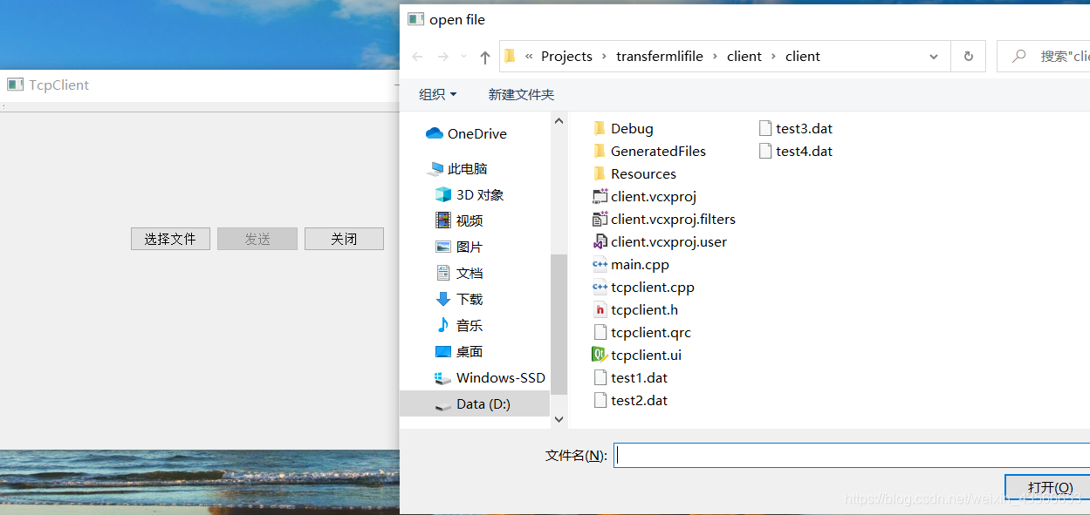1090x515 pixels.
Task: Open the client.vcxproj project file
Action: pyautogui.click(x=600, y=196)
